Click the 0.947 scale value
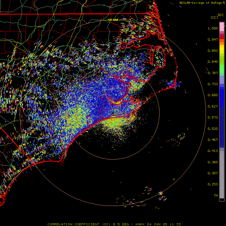The width and height of the screenshot is (226, 226). 213,39
